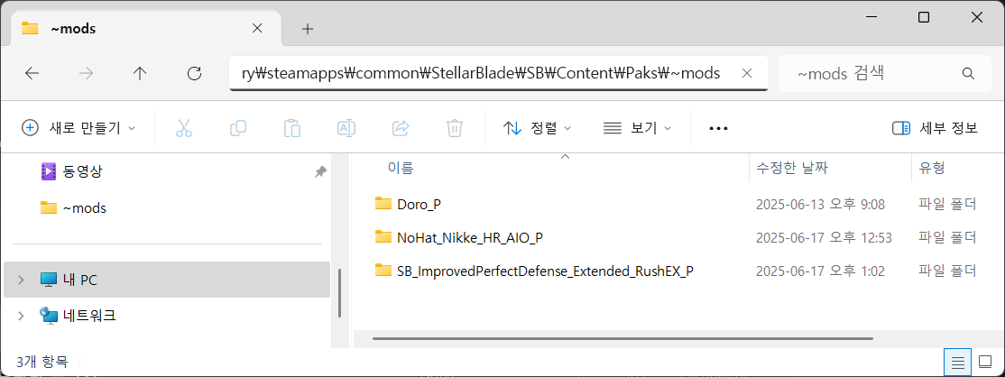Sort by 수정한 날짜 column header

[x=792, y=169]
